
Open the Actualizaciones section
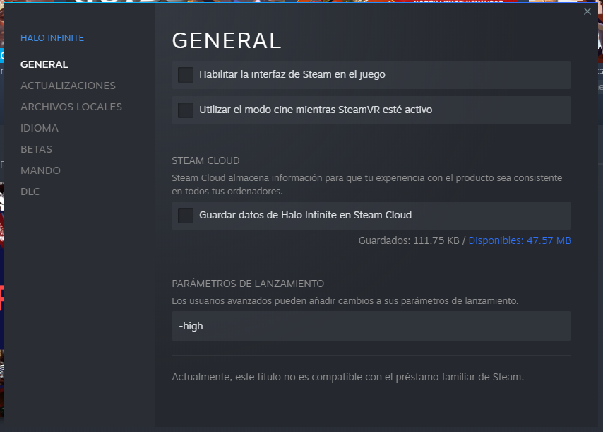68,86
